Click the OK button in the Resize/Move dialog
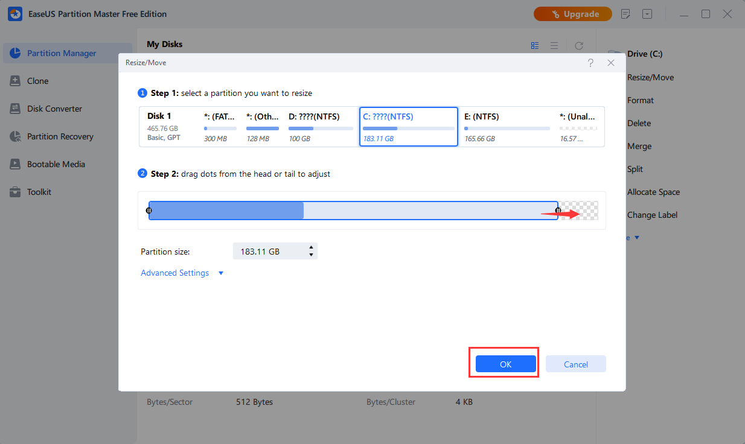 coord(505,364)
